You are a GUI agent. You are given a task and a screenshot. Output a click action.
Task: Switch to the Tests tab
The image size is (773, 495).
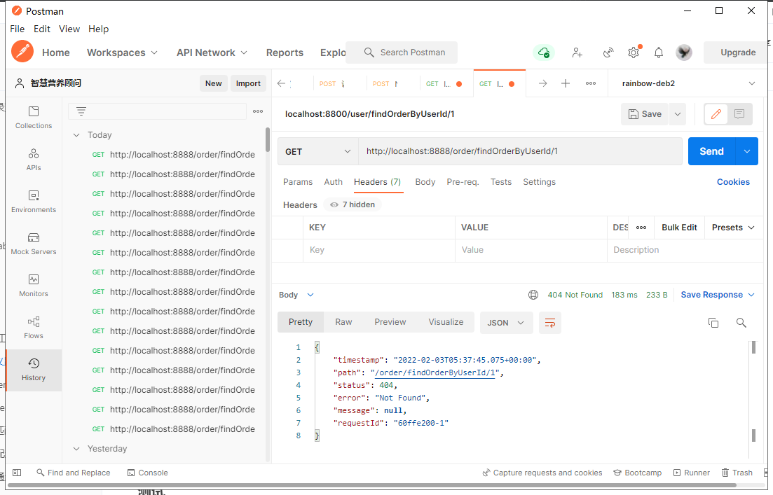(x=501, y=182)
